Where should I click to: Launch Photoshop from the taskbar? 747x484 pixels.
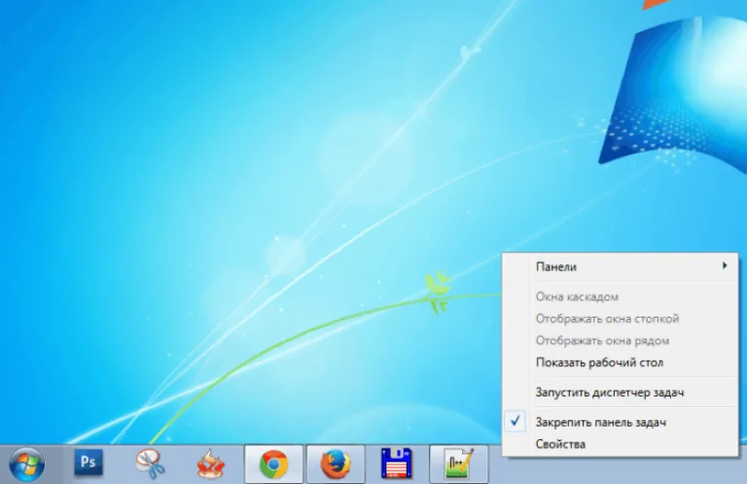click(x=89, y=462)
